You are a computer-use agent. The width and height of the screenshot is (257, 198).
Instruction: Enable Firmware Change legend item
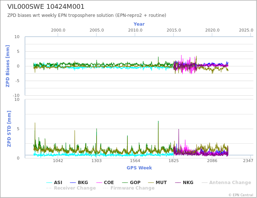128,188
